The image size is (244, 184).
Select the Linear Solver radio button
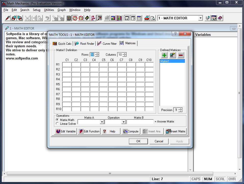click(57, 124)
